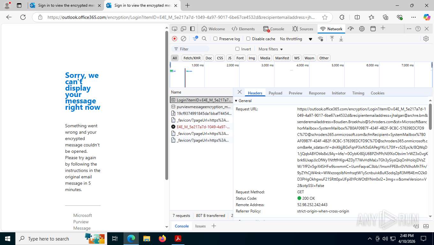Clear the network log
The width and height of the screenshot is (434, 245).
pos(183,39)
